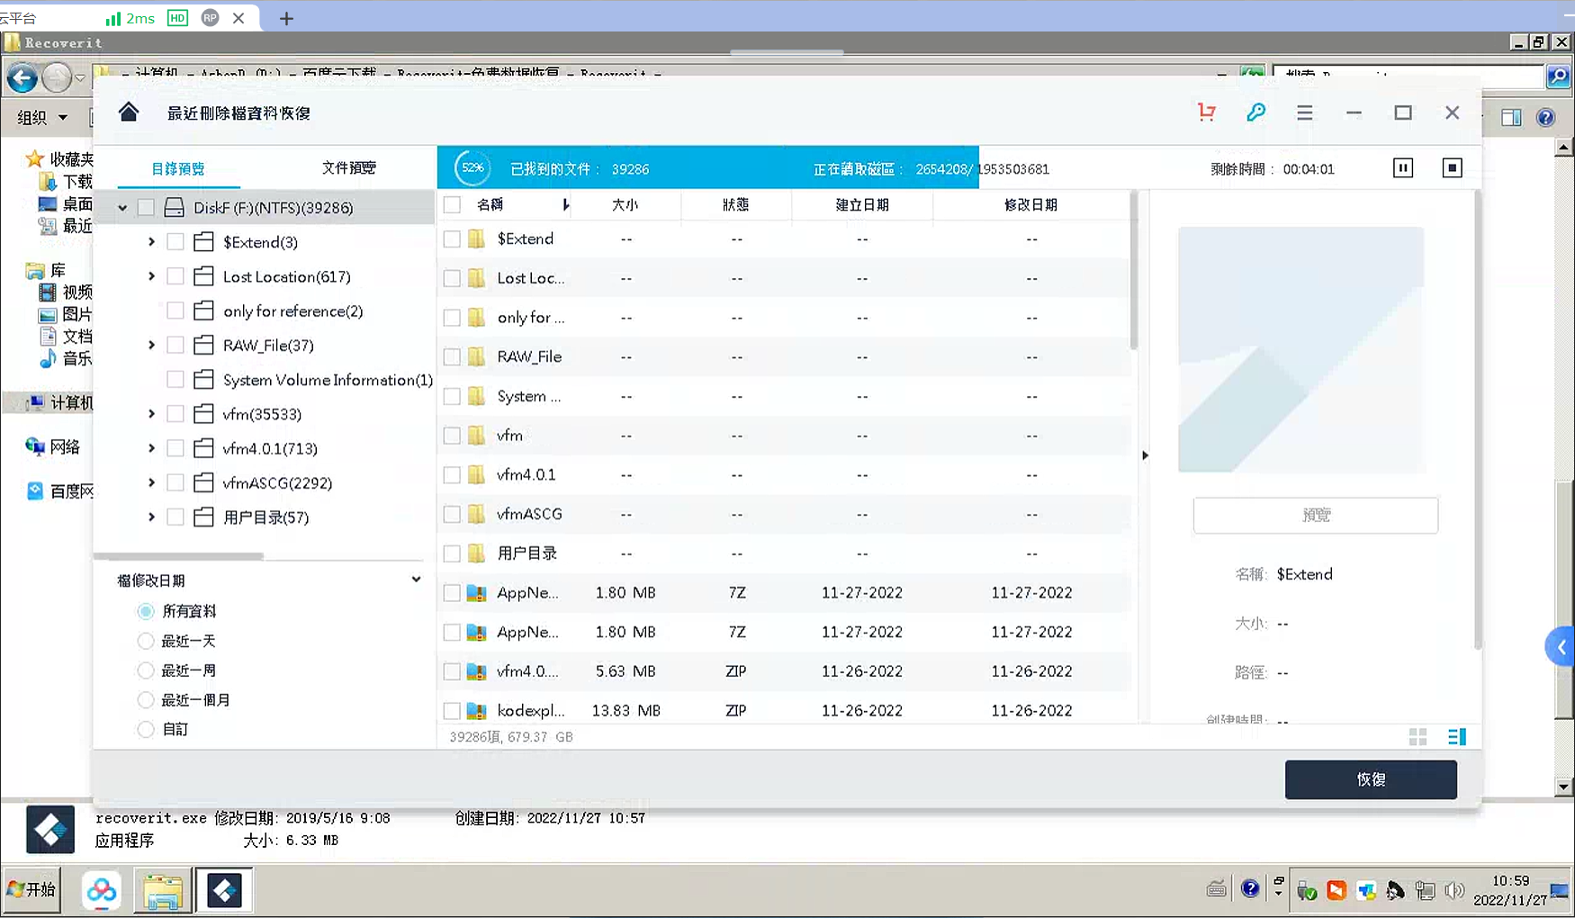Click the 預覽 preview button
Viewport: 1575px width, 918px height.
click(1315, 515)
